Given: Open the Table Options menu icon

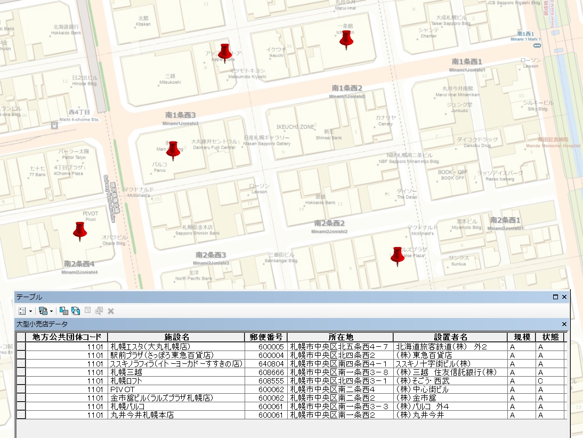Looking at the screenshot, I should (x=22, y=311).
